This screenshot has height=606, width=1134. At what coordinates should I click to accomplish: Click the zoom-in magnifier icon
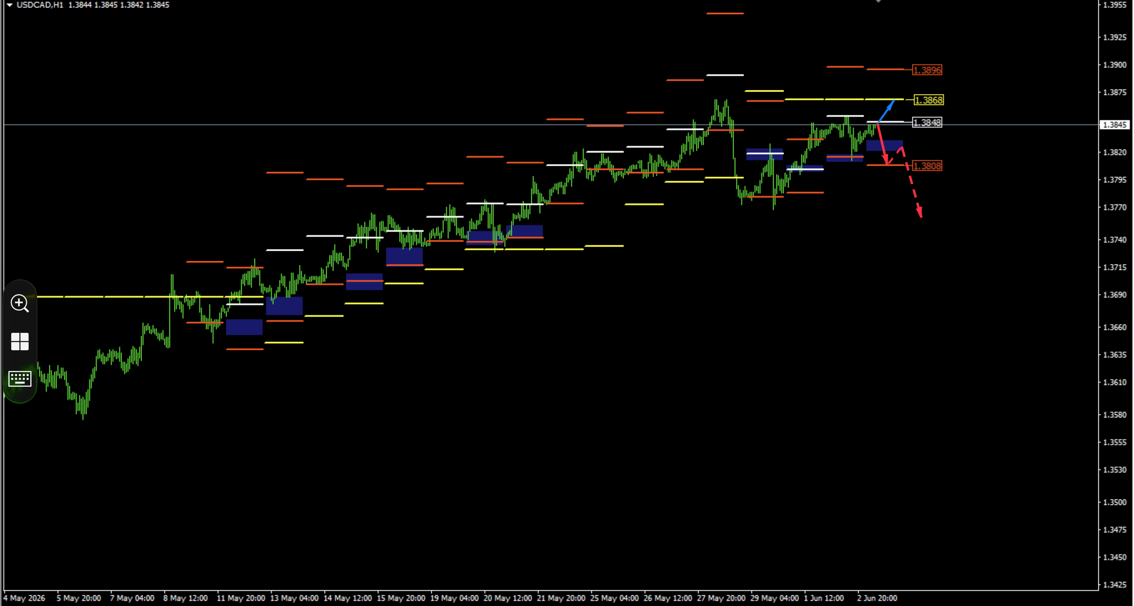20,303
